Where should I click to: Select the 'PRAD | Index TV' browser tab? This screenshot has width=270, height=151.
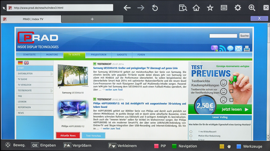(x=31, y=19)
